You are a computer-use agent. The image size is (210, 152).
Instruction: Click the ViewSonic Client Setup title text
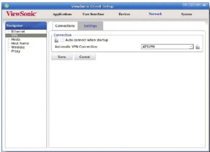[x=92, y=6]
